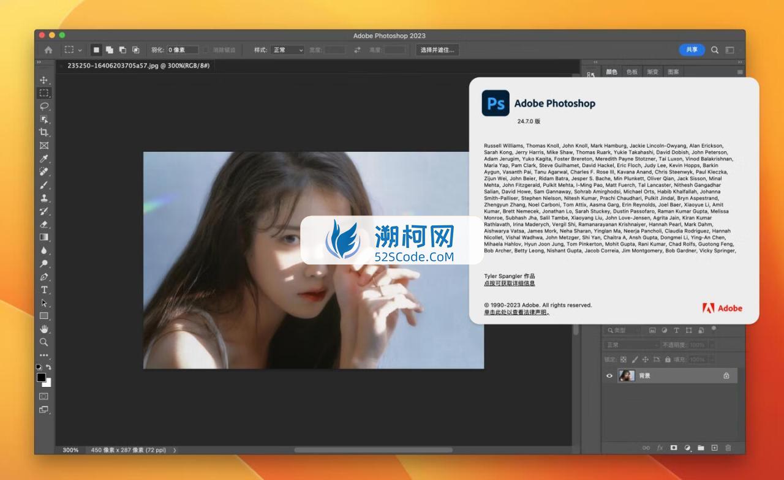The width and height of the screenshot is (784, 480).
Task: Switch to the 渐变 gradients tab
Action: coord(652,72)
